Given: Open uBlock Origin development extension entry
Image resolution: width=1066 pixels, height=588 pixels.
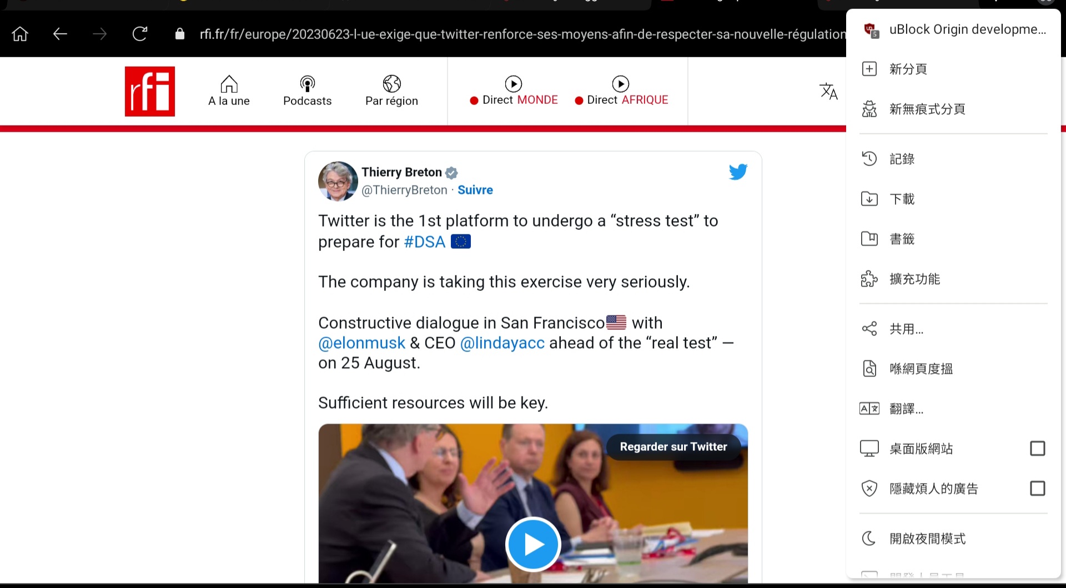Looking at the screenshot, I should 953,29.
